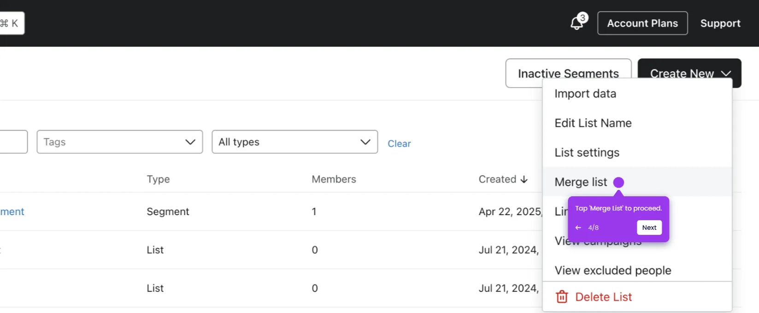Click the Created column sort arrow
The image size is (759, 313).
pyautogui.click(x=524, y=179)
